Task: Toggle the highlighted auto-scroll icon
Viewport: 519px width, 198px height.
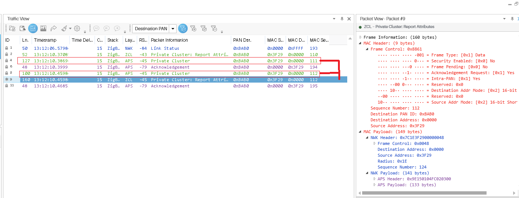Action: [x=33, y=28]
